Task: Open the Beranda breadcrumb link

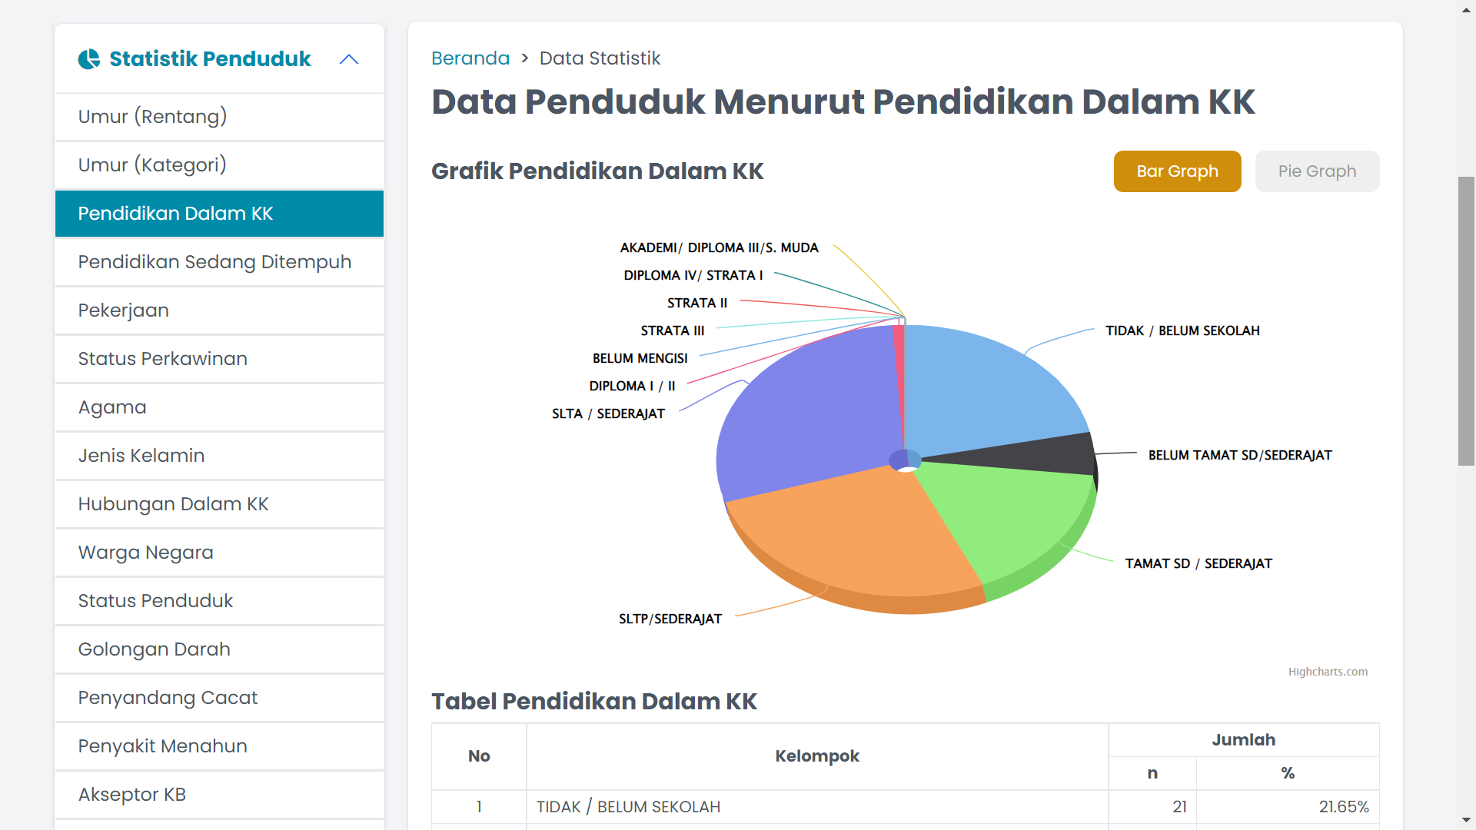Action: (470, 58)
